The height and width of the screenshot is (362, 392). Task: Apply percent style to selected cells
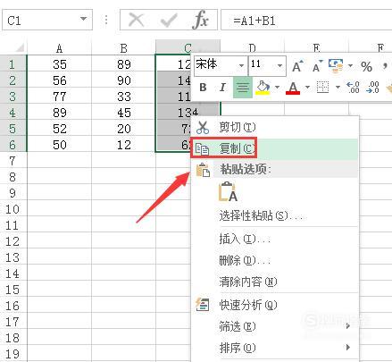(366, 66)
